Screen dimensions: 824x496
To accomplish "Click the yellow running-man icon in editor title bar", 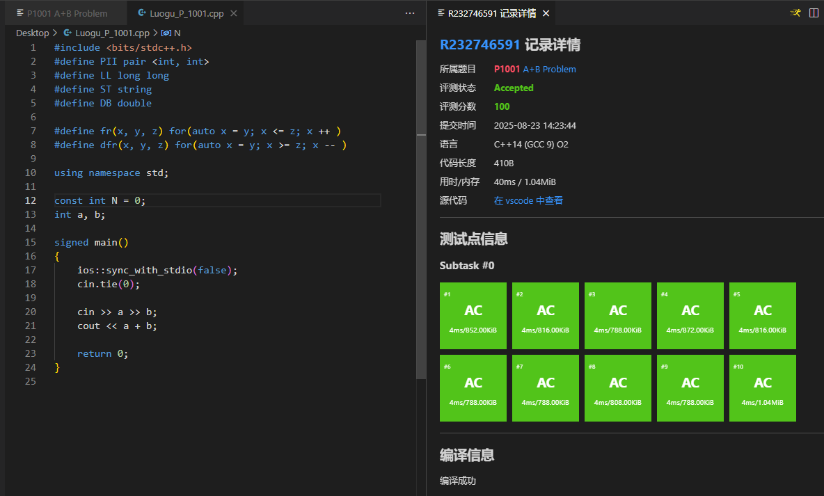I will [x=795, y=13].
